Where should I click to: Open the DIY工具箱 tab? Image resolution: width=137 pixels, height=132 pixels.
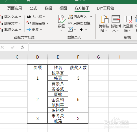106,8
